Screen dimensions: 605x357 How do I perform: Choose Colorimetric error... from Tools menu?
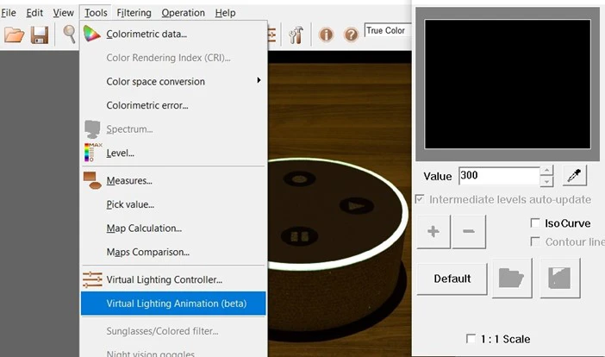coord(173,105)
